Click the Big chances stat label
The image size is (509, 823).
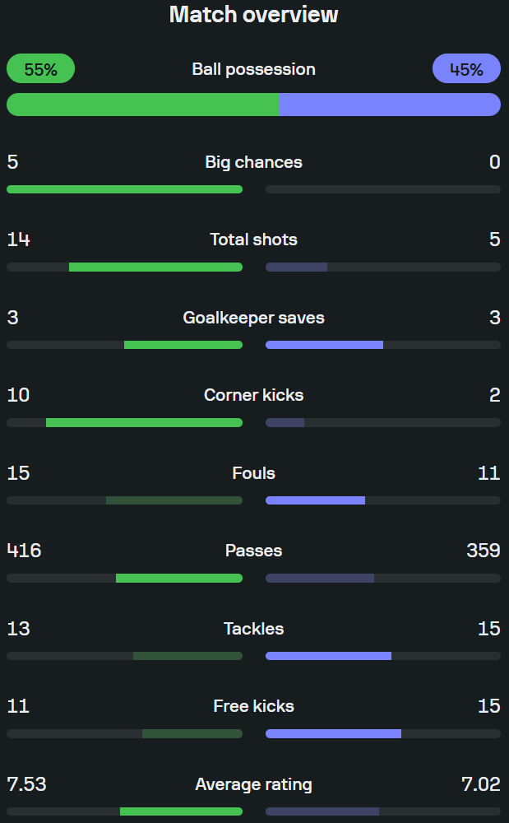[x=254, y=162]
